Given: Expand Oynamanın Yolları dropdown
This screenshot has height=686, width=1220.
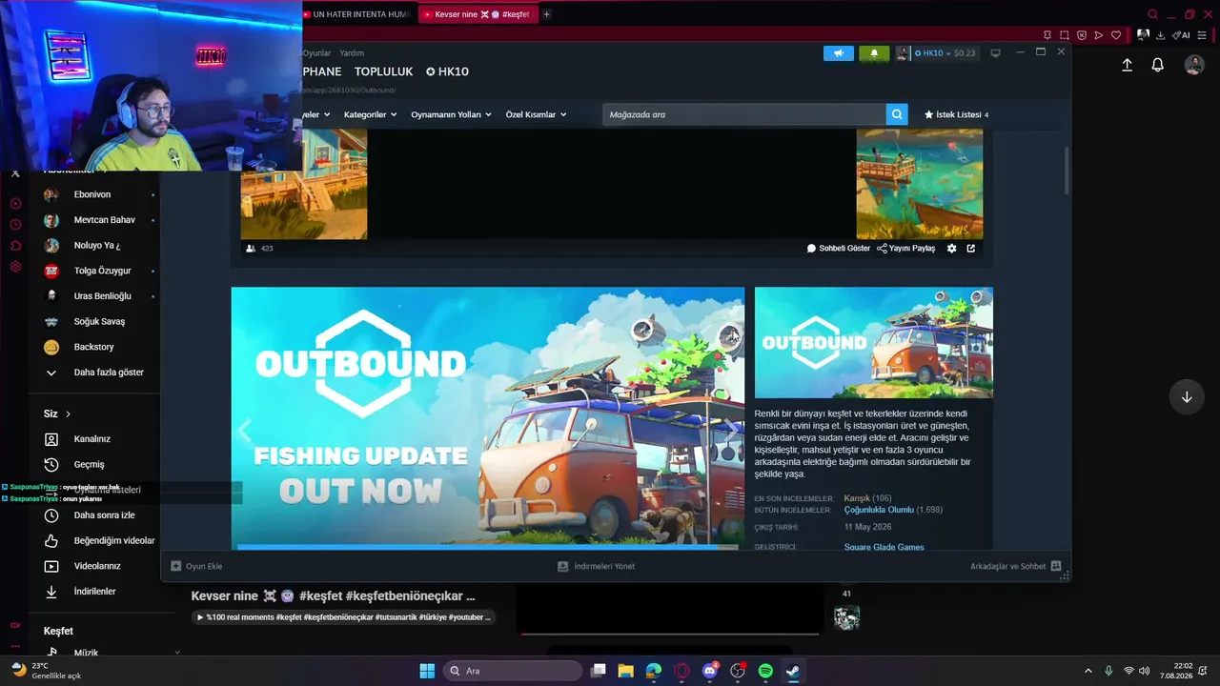Looking at the screenshot, I should (x=451, y=114).
